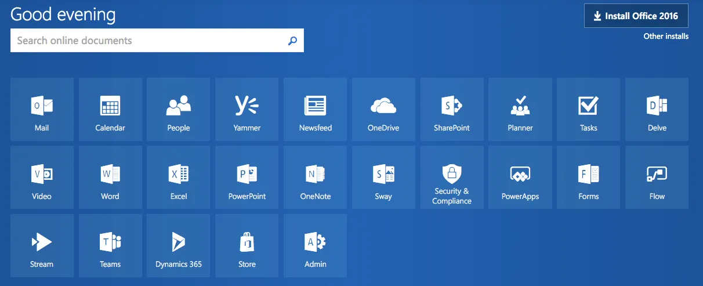Open the Admin center tile

click(315, 245)
